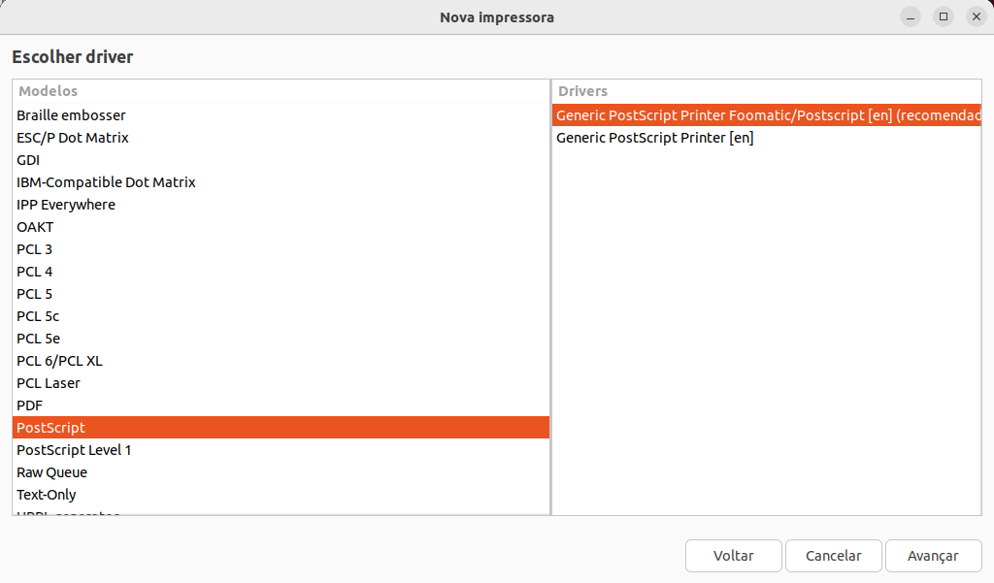This screenshot has height=583, width=994.
Task: Pick IBM-Compatible Dot Matrix model
Action: click(106, 182)
